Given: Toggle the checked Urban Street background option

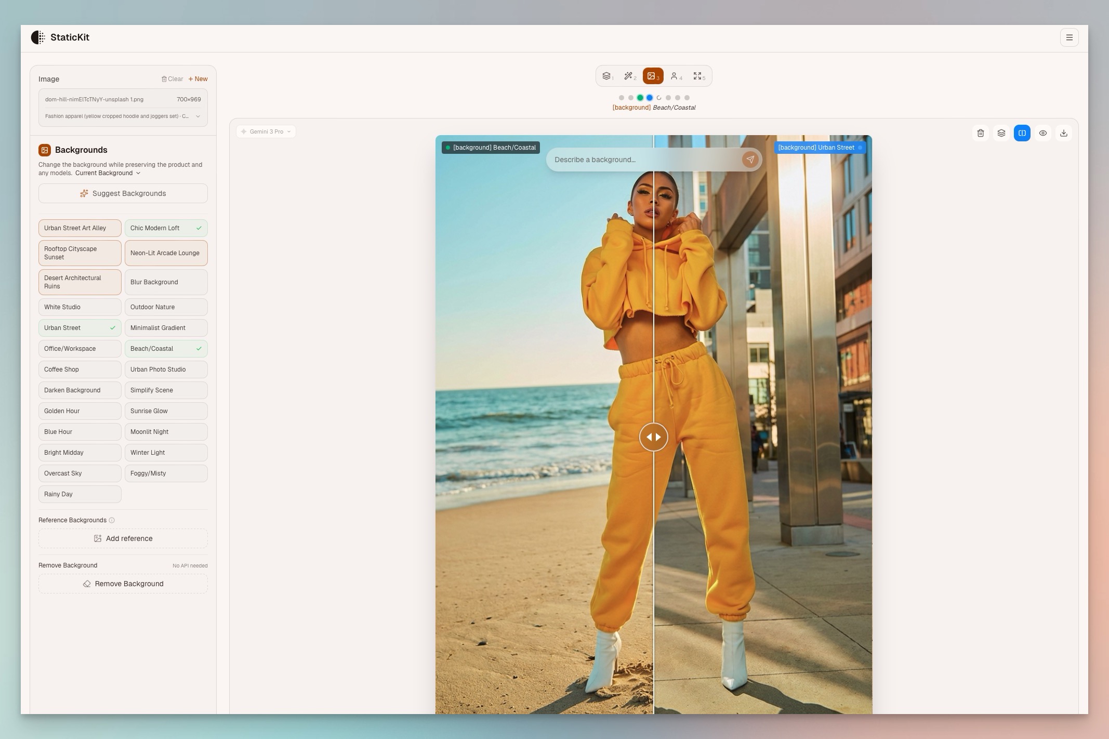Looking at the screenshot, I should 80,328.
